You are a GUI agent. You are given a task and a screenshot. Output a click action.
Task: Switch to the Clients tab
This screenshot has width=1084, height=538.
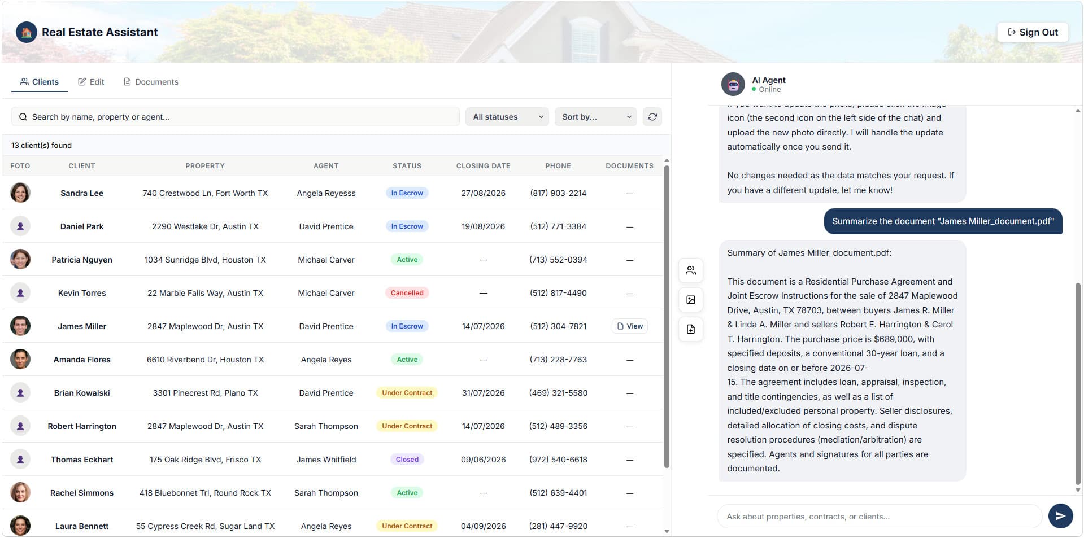40,82
